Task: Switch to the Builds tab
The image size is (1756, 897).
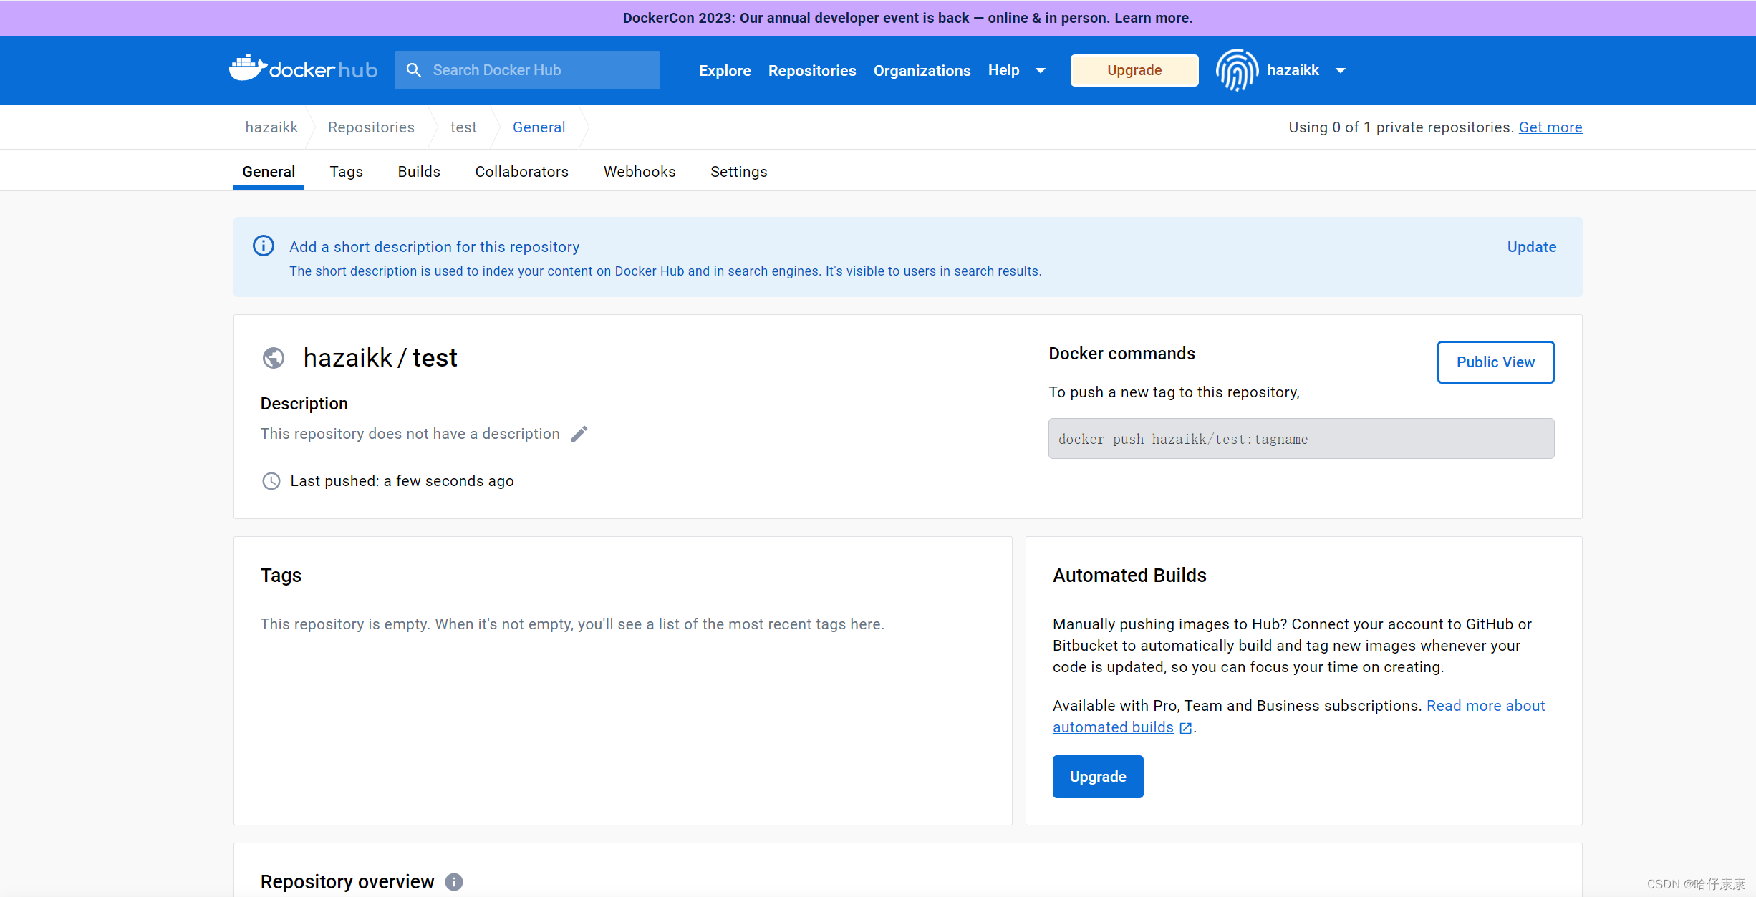Action: click(419, 172)
